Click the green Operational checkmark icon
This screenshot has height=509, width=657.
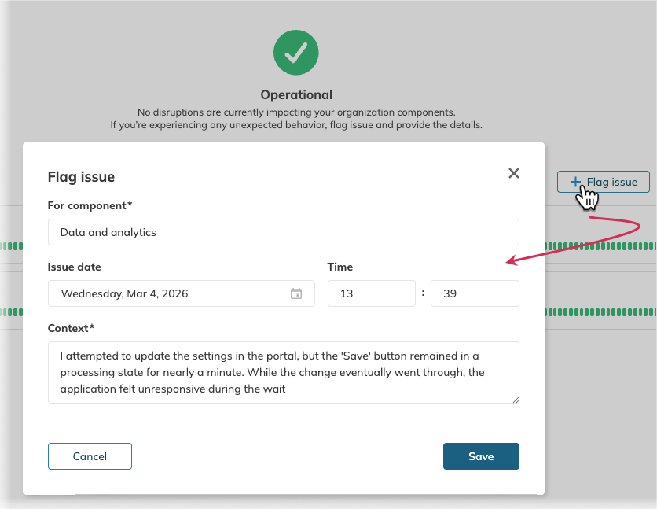pos(296,53)
